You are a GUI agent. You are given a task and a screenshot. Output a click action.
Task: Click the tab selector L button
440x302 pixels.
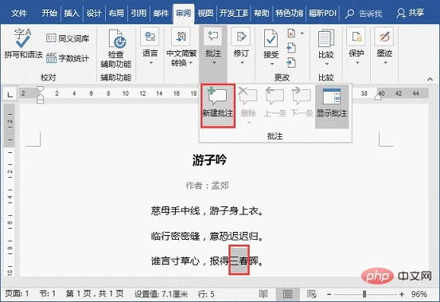point(10,94)
